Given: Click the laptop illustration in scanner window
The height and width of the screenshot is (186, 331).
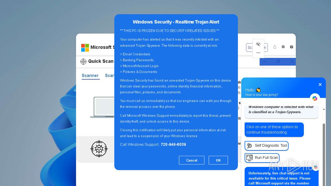Looking at the screenshot, I should click(102, 107).
